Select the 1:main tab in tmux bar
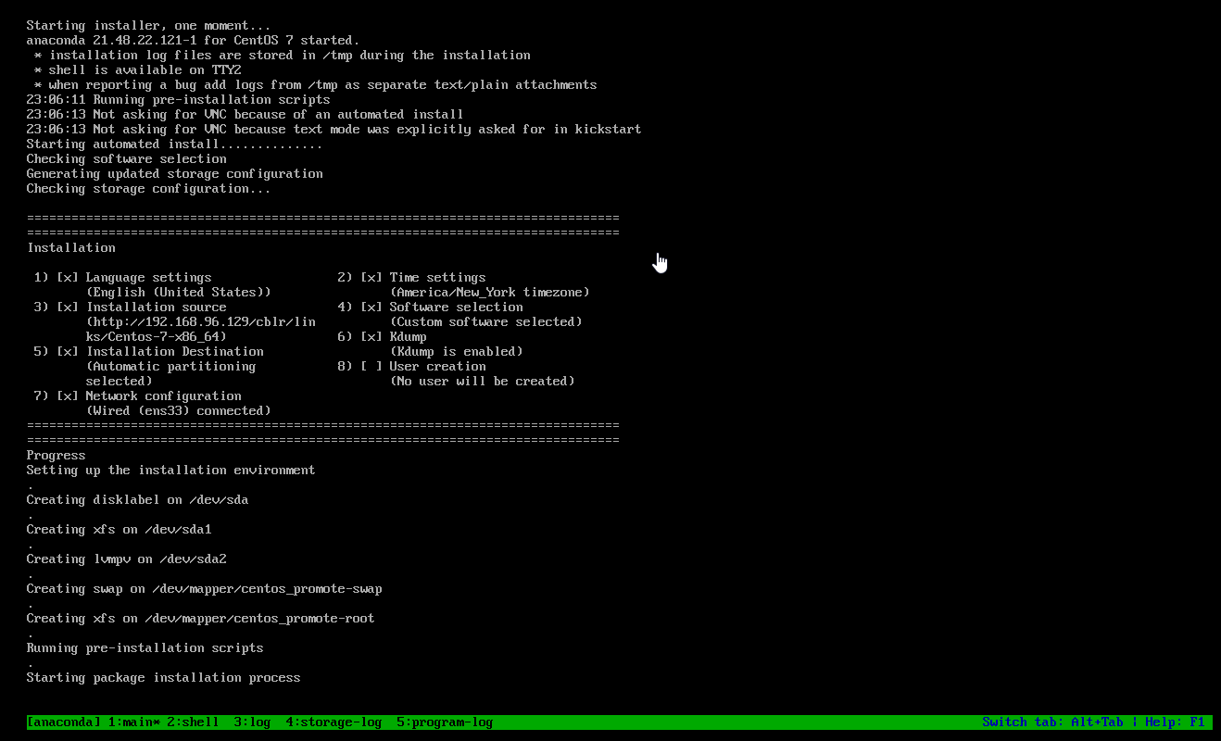 (135, 722)
